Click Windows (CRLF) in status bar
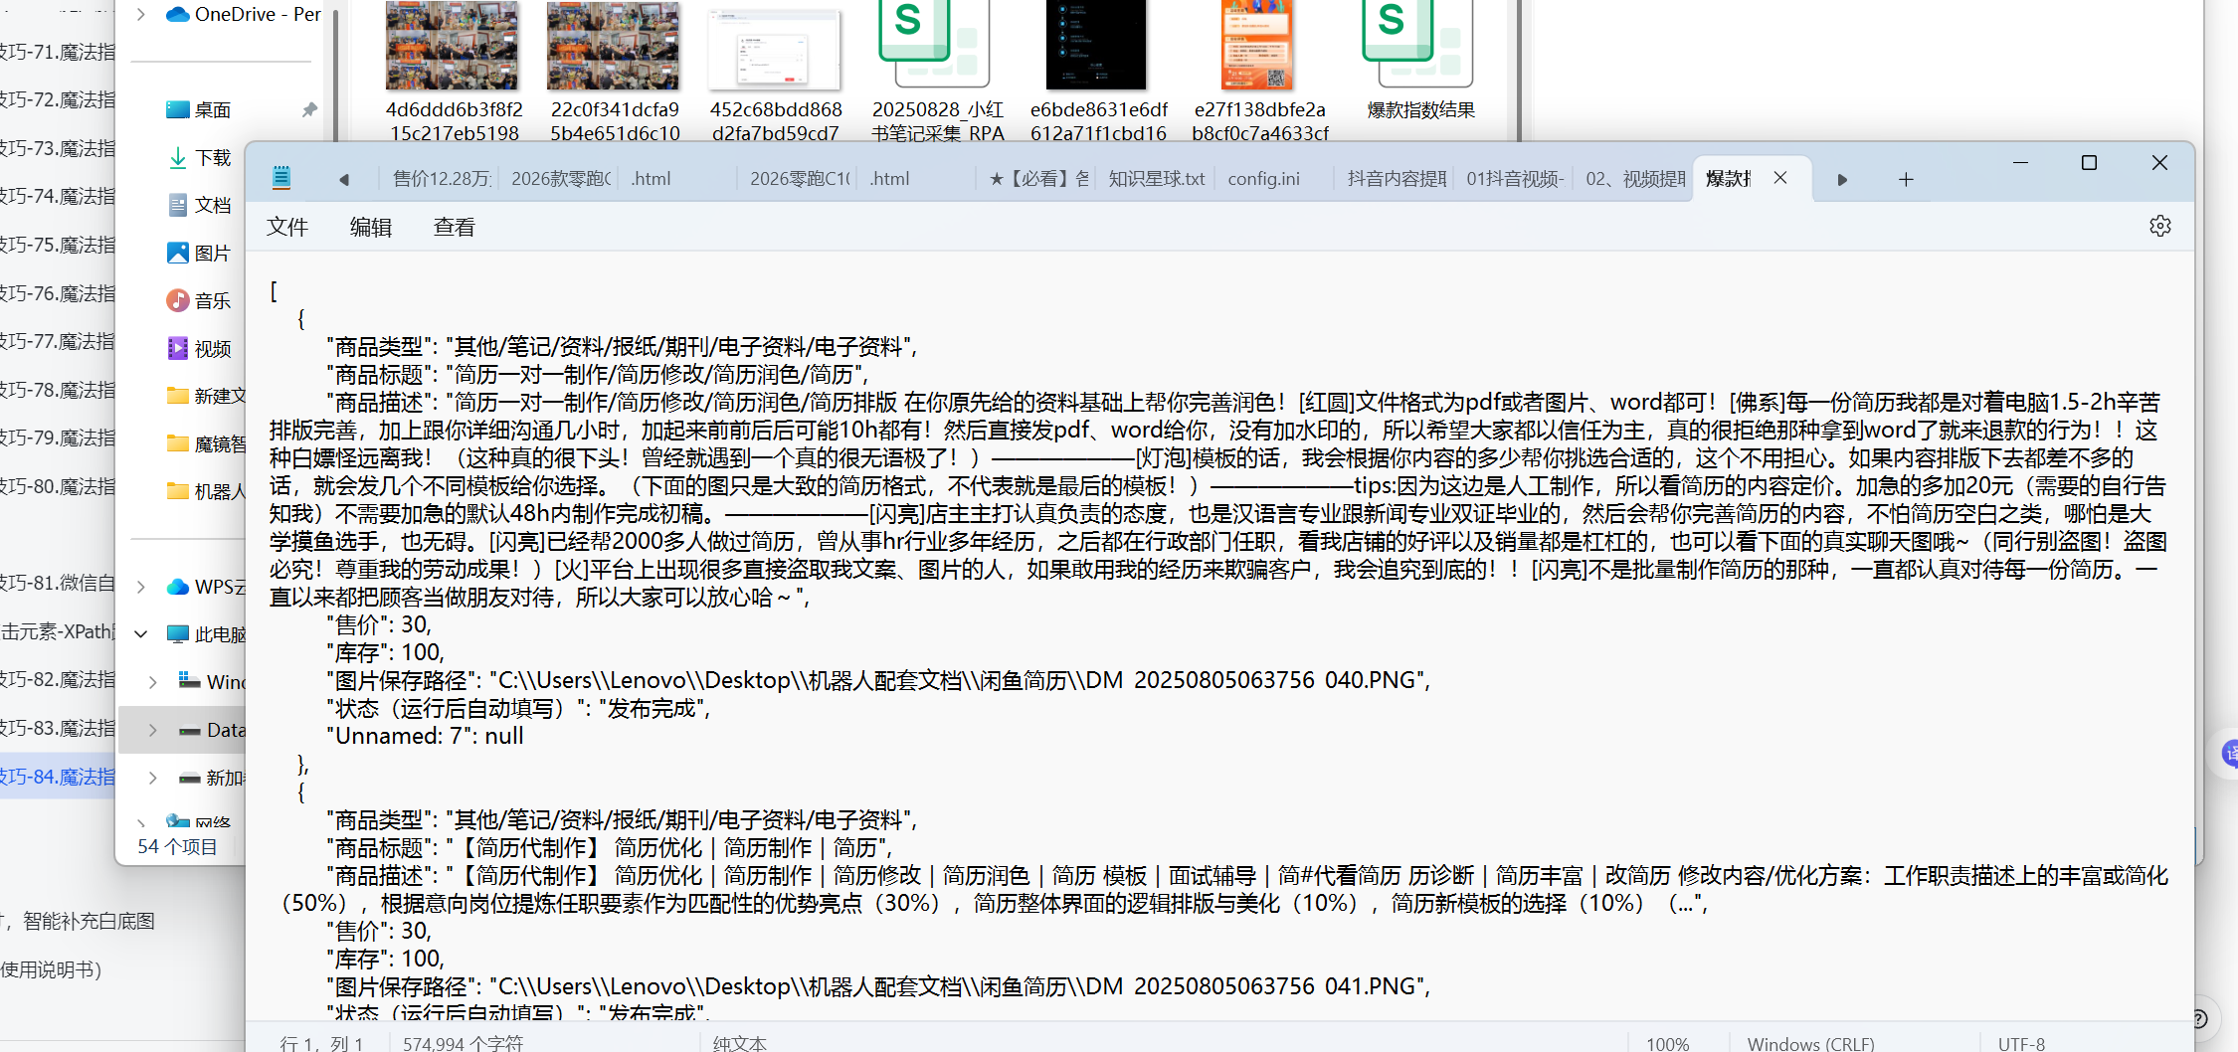 pos(1810,1043)
